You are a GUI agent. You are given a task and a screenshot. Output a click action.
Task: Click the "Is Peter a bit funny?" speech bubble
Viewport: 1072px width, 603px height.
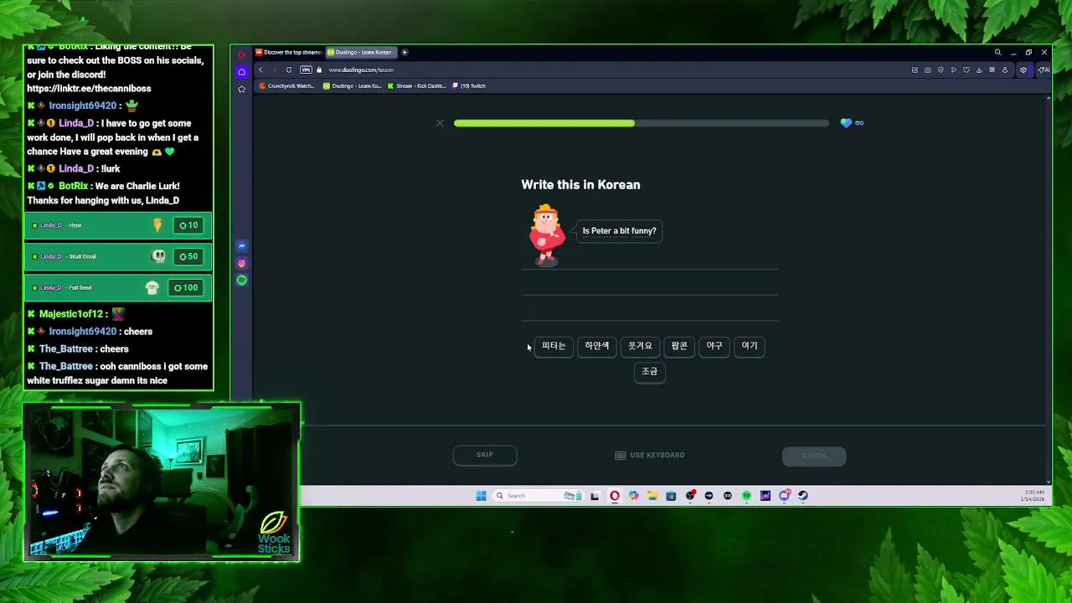click(620, 230)
